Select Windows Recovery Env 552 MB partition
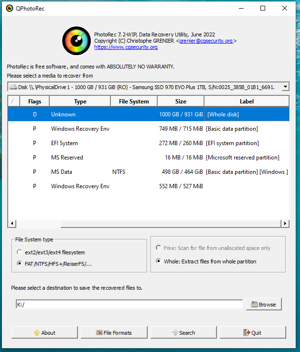The image size is (300, 352). pos(149,186)
